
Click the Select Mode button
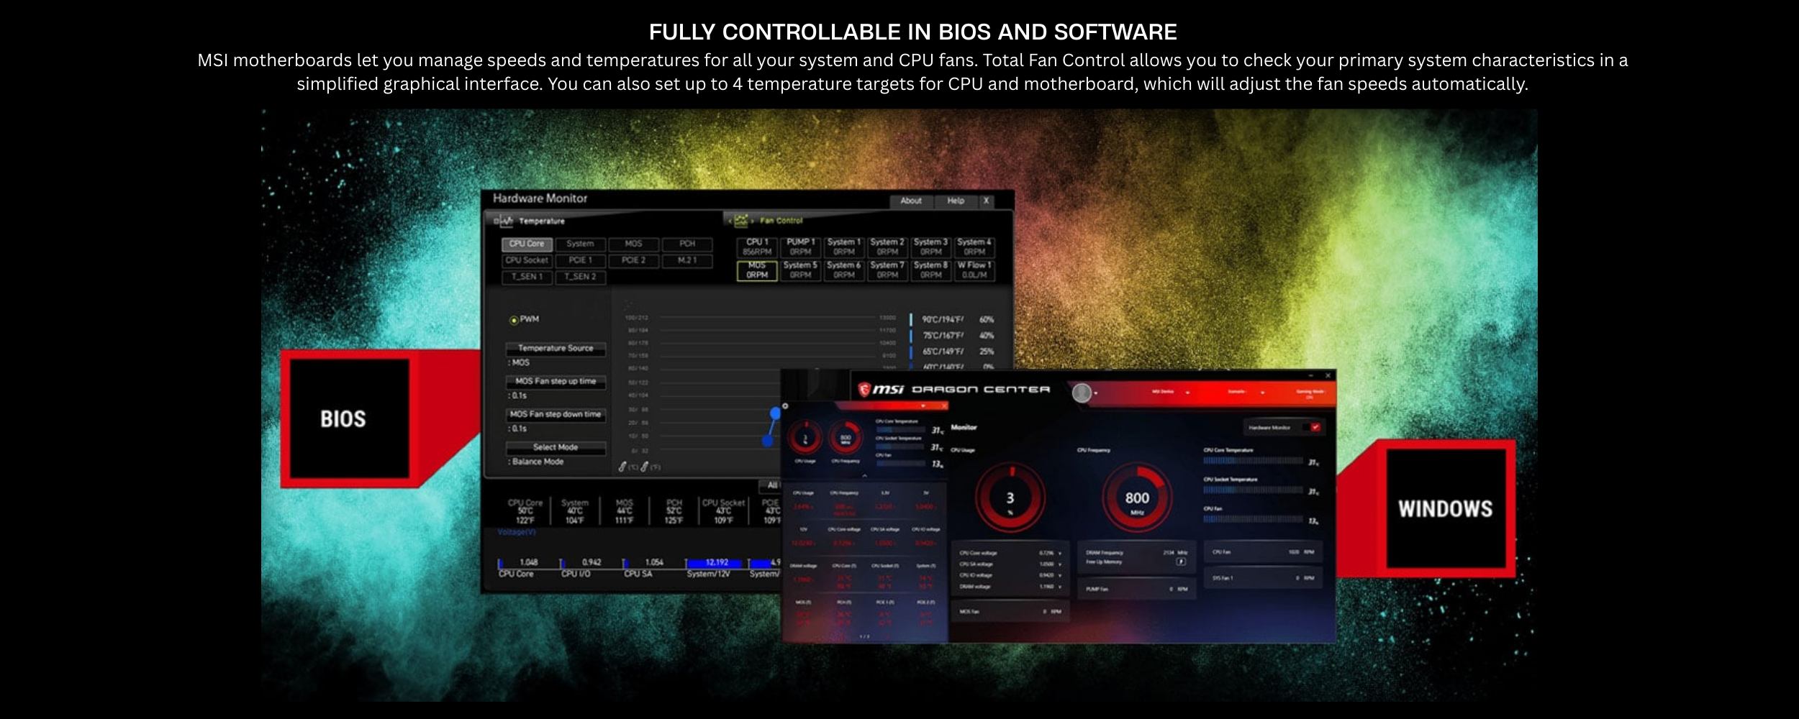(556, 447)
